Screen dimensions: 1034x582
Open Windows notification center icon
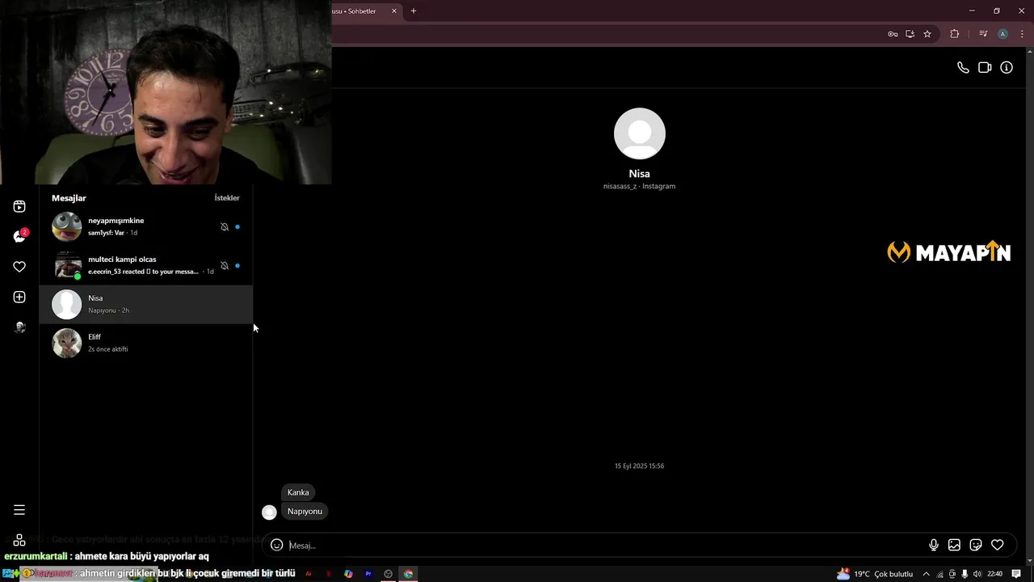(x=1017, y=574)
